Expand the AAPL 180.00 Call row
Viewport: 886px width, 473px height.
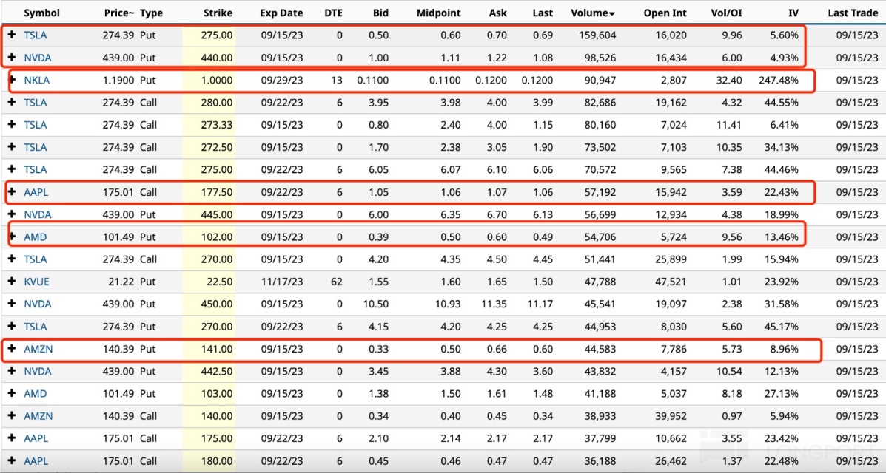coord(12,460)
